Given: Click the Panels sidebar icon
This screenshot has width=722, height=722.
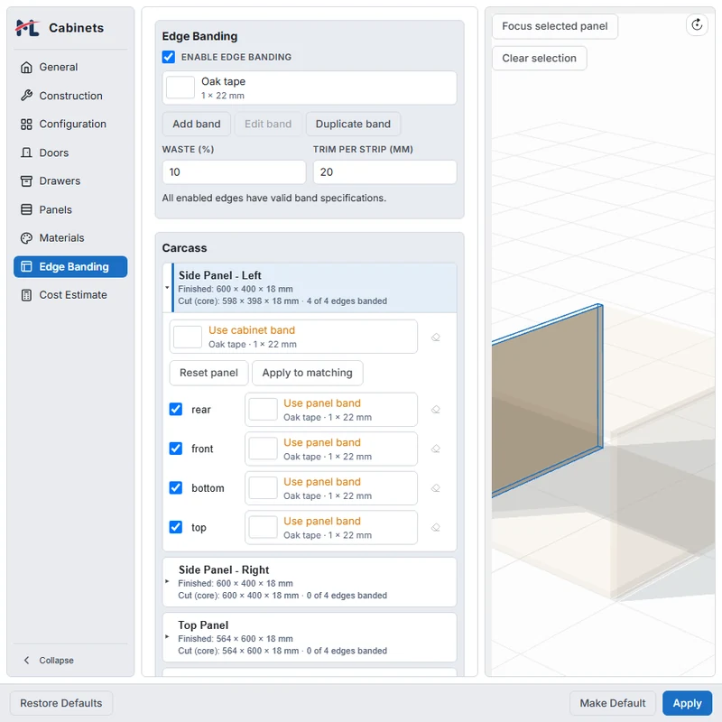Looking at the screenshot, I should 26,210.
